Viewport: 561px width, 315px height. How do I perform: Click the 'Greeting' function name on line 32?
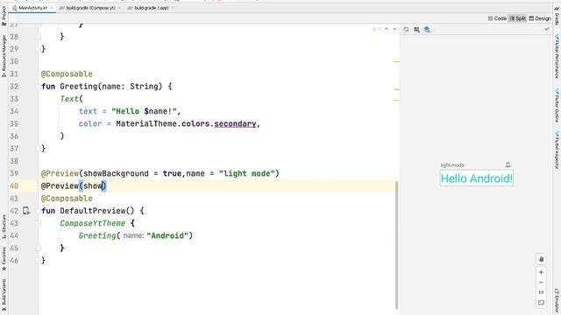78,87
